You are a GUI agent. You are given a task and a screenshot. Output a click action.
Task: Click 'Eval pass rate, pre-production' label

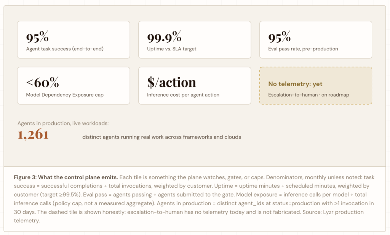point(303,49)
